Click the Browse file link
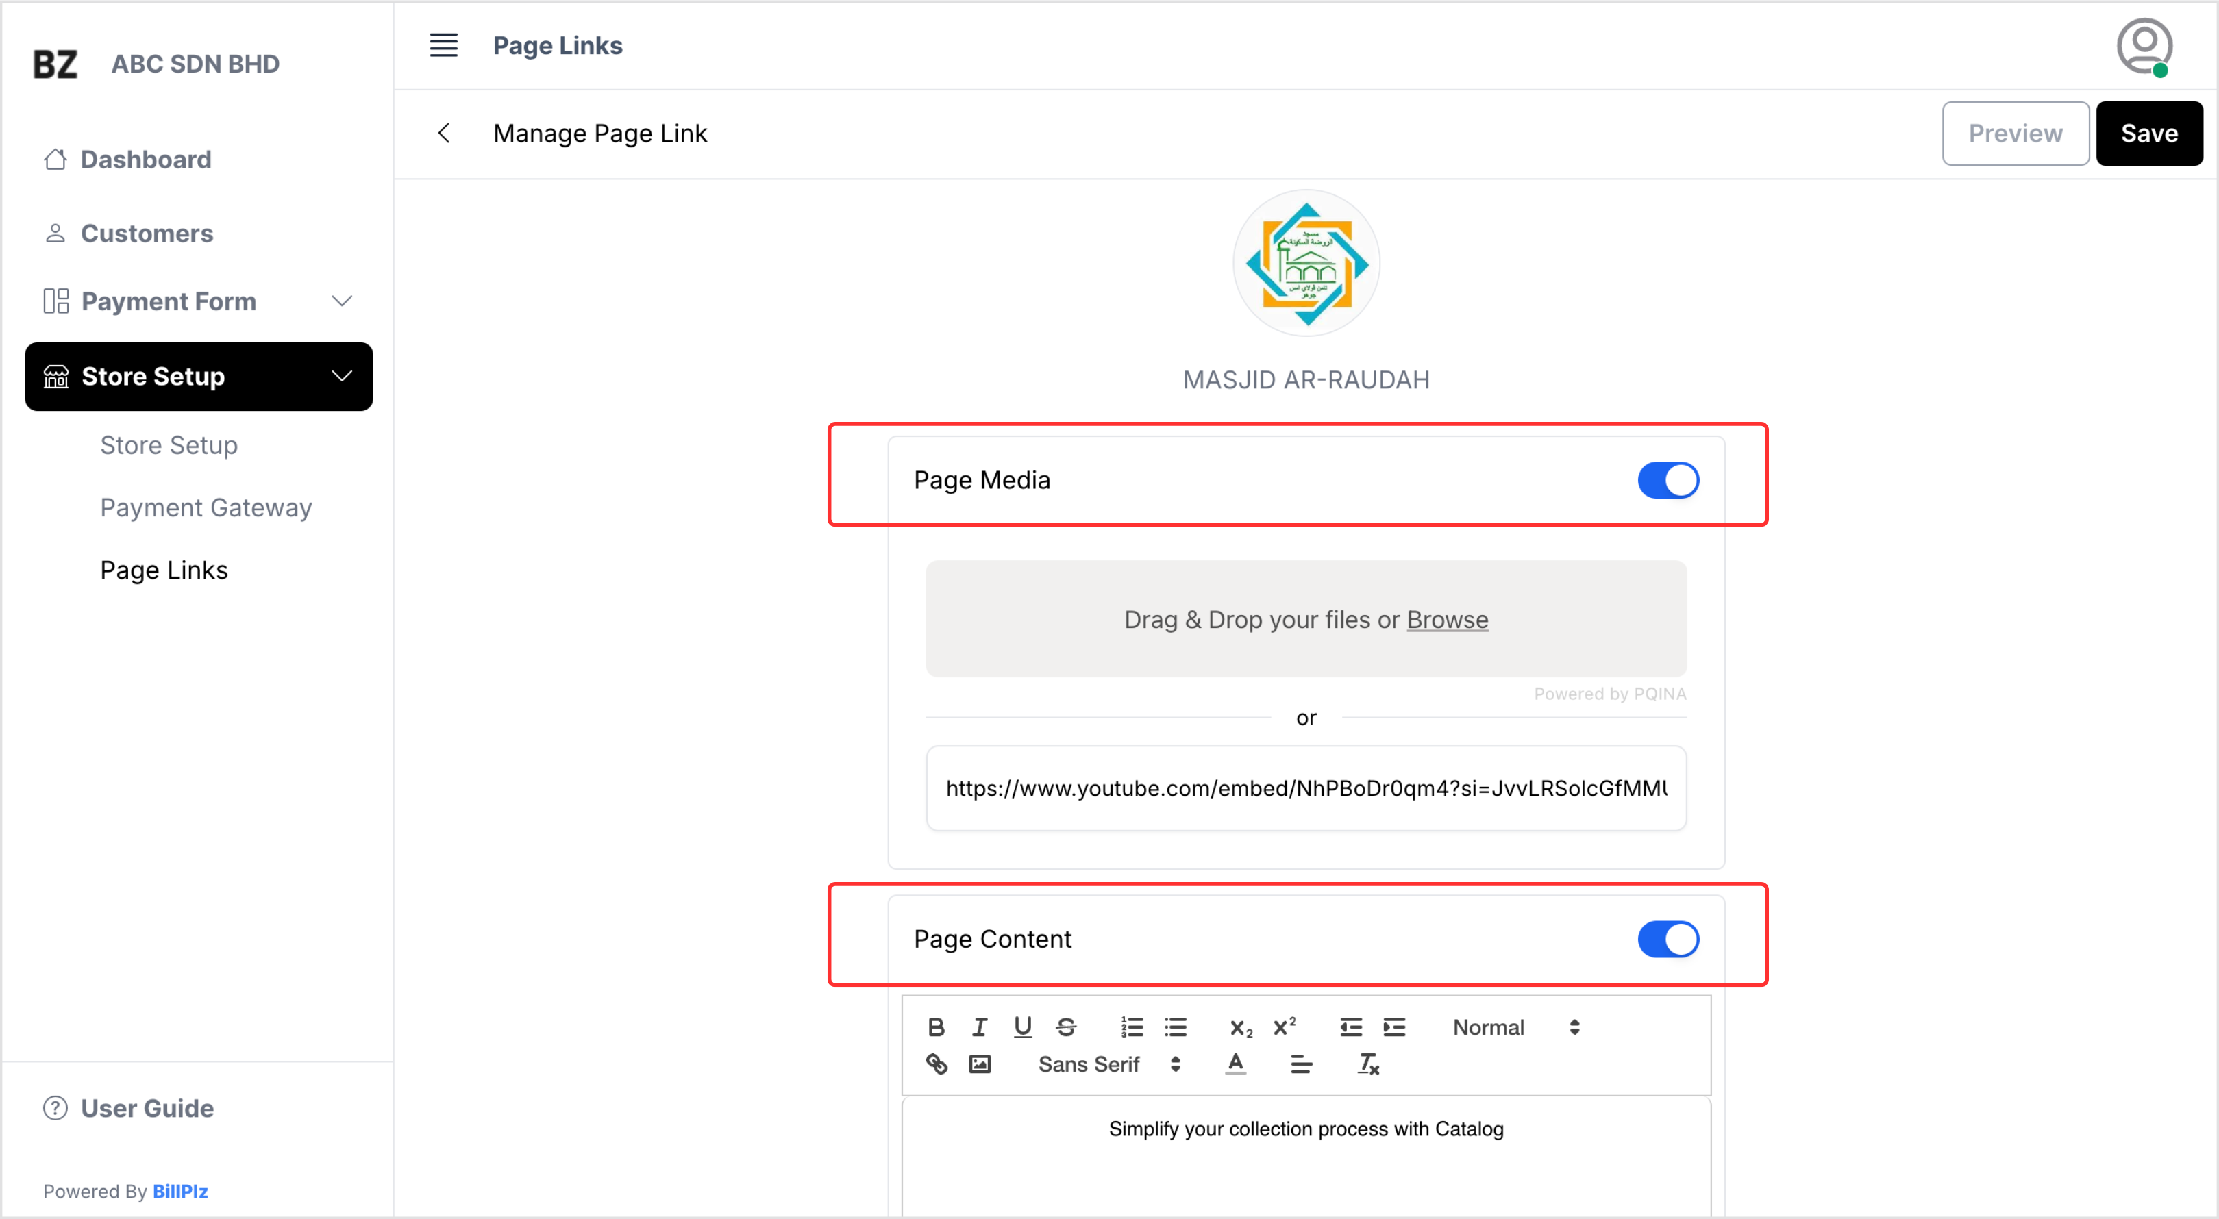Screen dimensions: 2219x1219 tap(1446, 620)
